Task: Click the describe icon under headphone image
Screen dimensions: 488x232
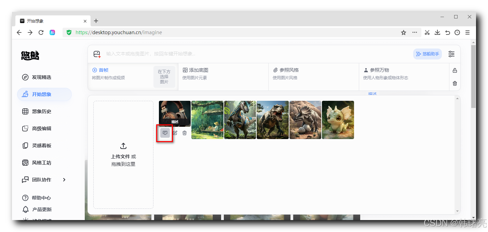Action: coord(165,133)
